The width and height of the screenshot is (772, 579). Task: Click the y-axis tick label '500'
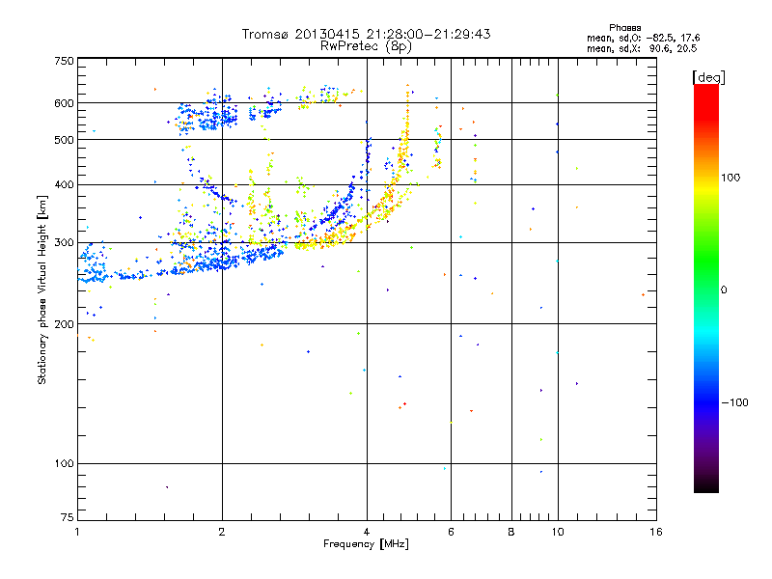point(64,140)
